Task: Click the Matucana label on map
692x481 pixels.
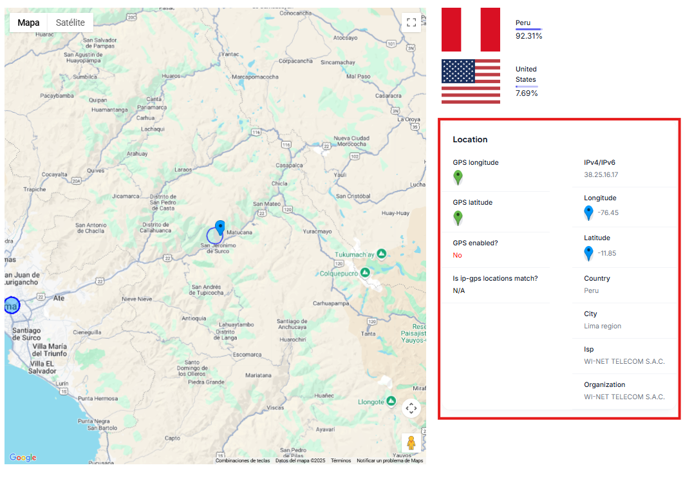Action: 239,232
